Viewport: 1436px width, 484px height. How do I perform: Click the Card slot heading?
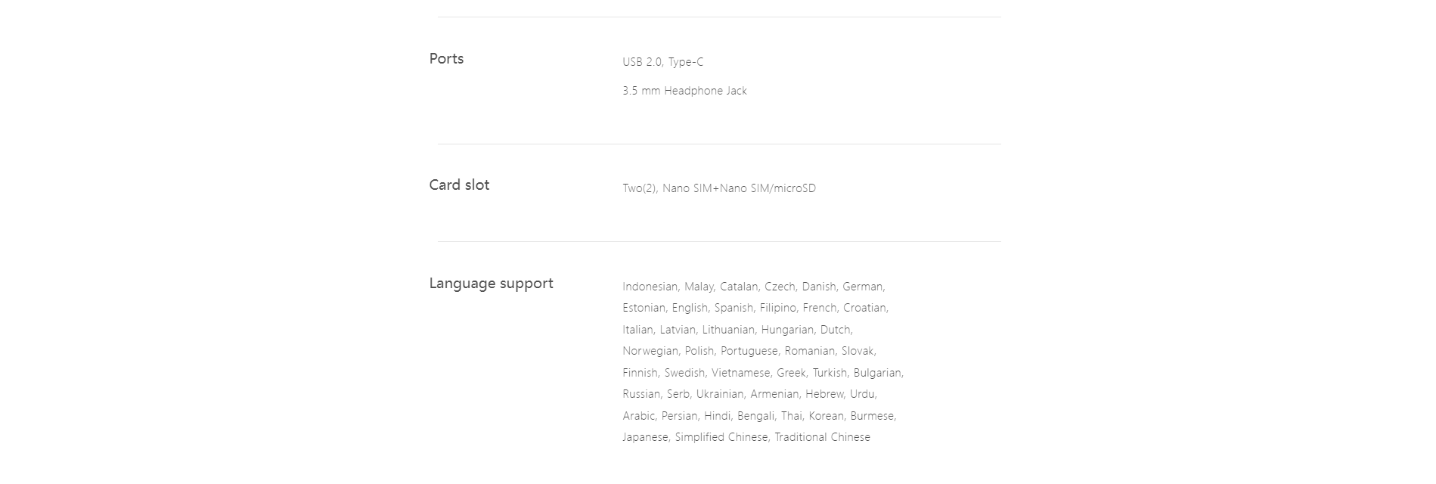[459, 185]
